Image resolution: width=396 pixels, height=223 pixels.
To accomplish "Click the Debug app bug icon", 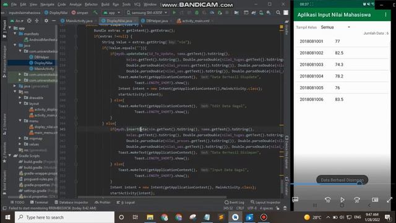I will [197, 12].
